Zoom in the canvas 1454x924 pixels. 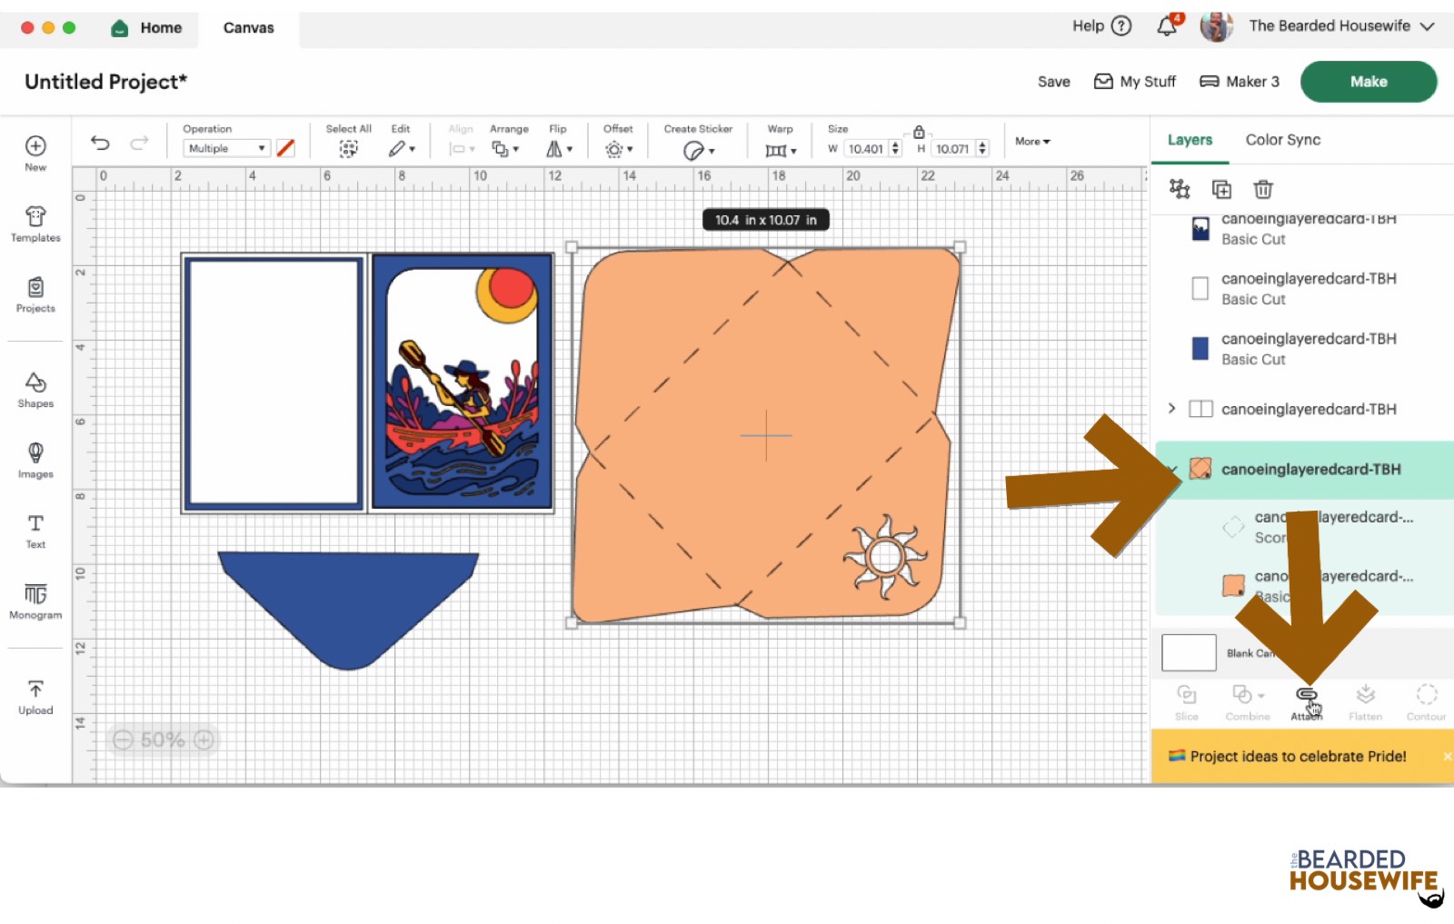[204, 740]
